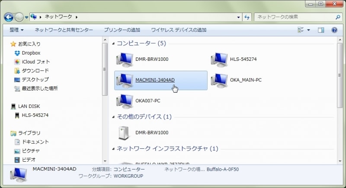Screen dimensions: 346x188
Task: Open iCloud フォト in favorites
Action: (36, 62)
